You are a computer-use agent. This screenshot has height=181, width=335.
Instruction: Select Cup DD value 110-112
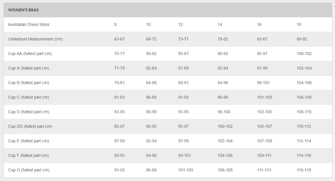[x=304, y=126]
